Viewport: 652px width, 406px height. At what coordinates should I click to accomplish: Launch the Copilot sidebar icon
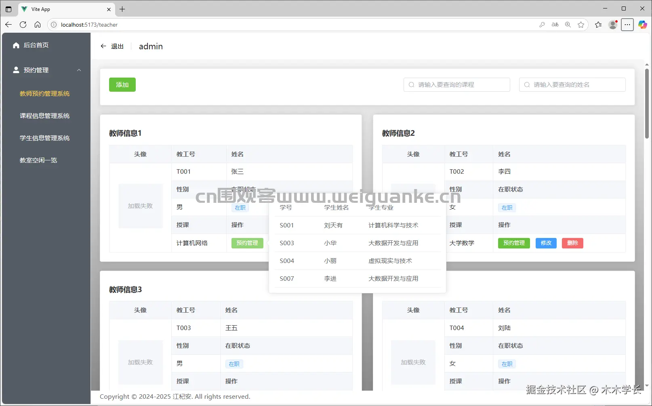coord(642,25)
